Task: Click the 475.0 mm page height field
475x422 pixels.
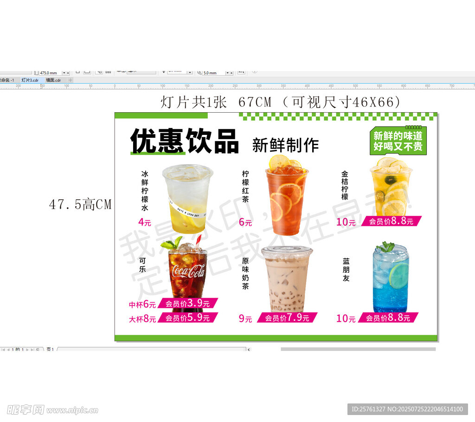Action: pos(49,73)
